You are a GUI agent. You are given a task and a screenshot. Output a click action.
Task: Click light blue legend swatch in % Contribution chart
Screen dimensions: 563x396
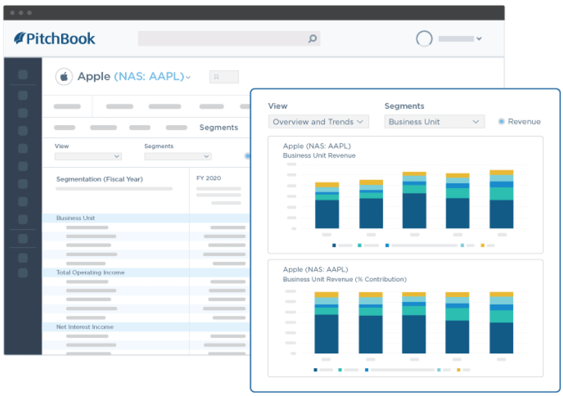[438, 370]
